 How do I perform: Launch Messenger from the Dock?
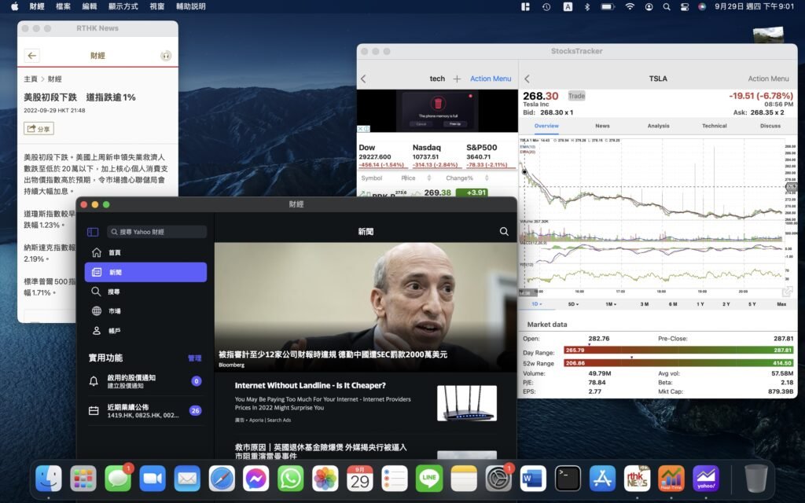[255, 479]
